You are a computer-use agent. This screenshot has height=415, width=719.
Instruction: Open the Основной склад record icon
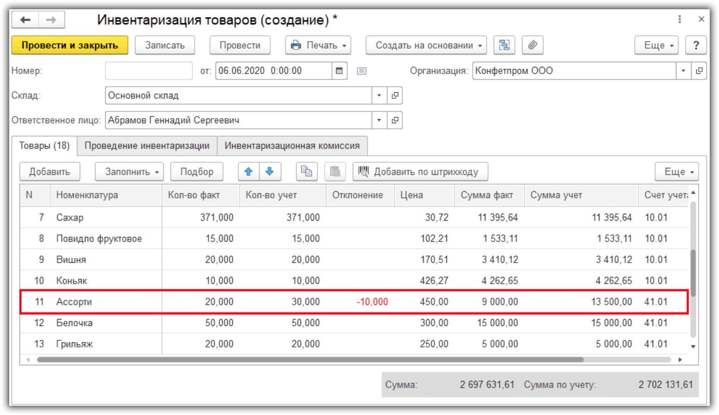point(395,96)
